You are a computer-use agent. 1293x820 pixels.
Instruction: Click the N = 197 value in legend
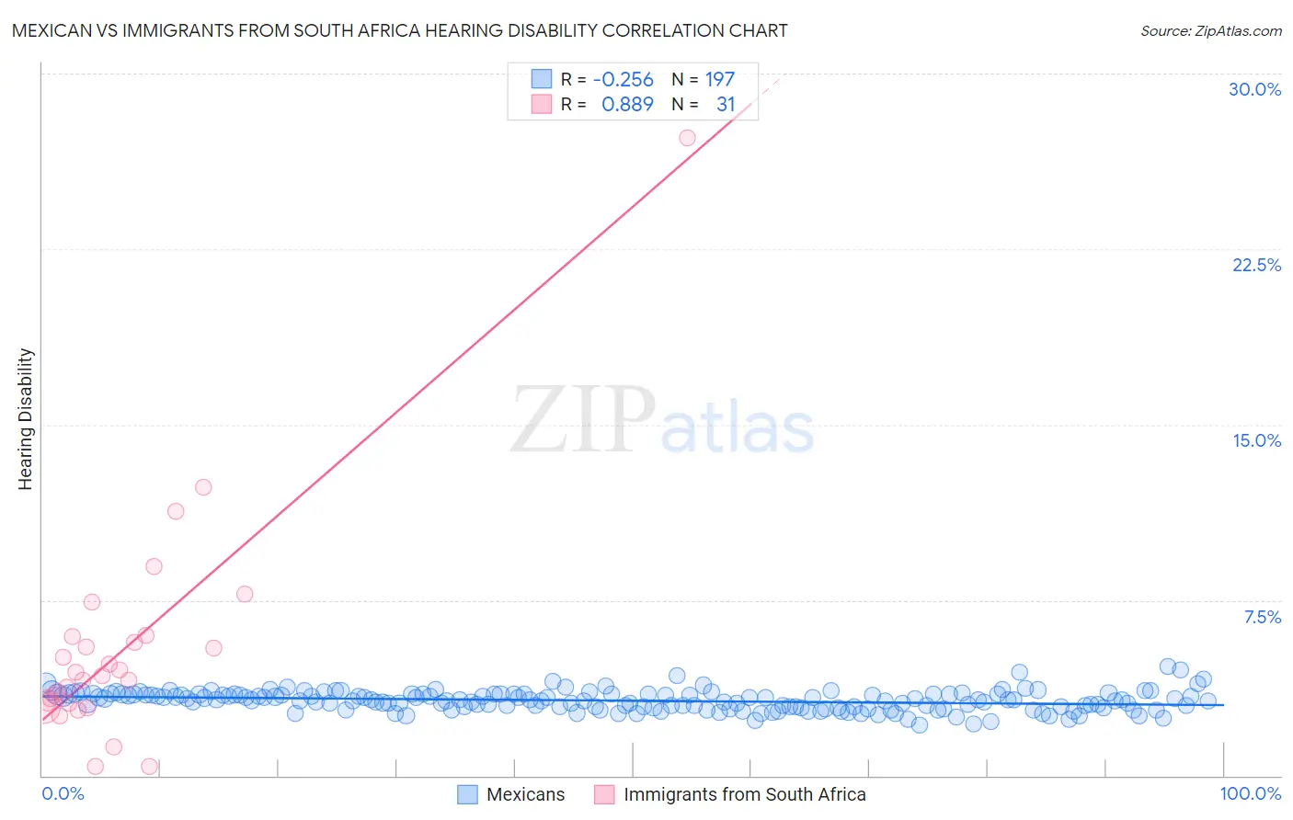point(704,79)
